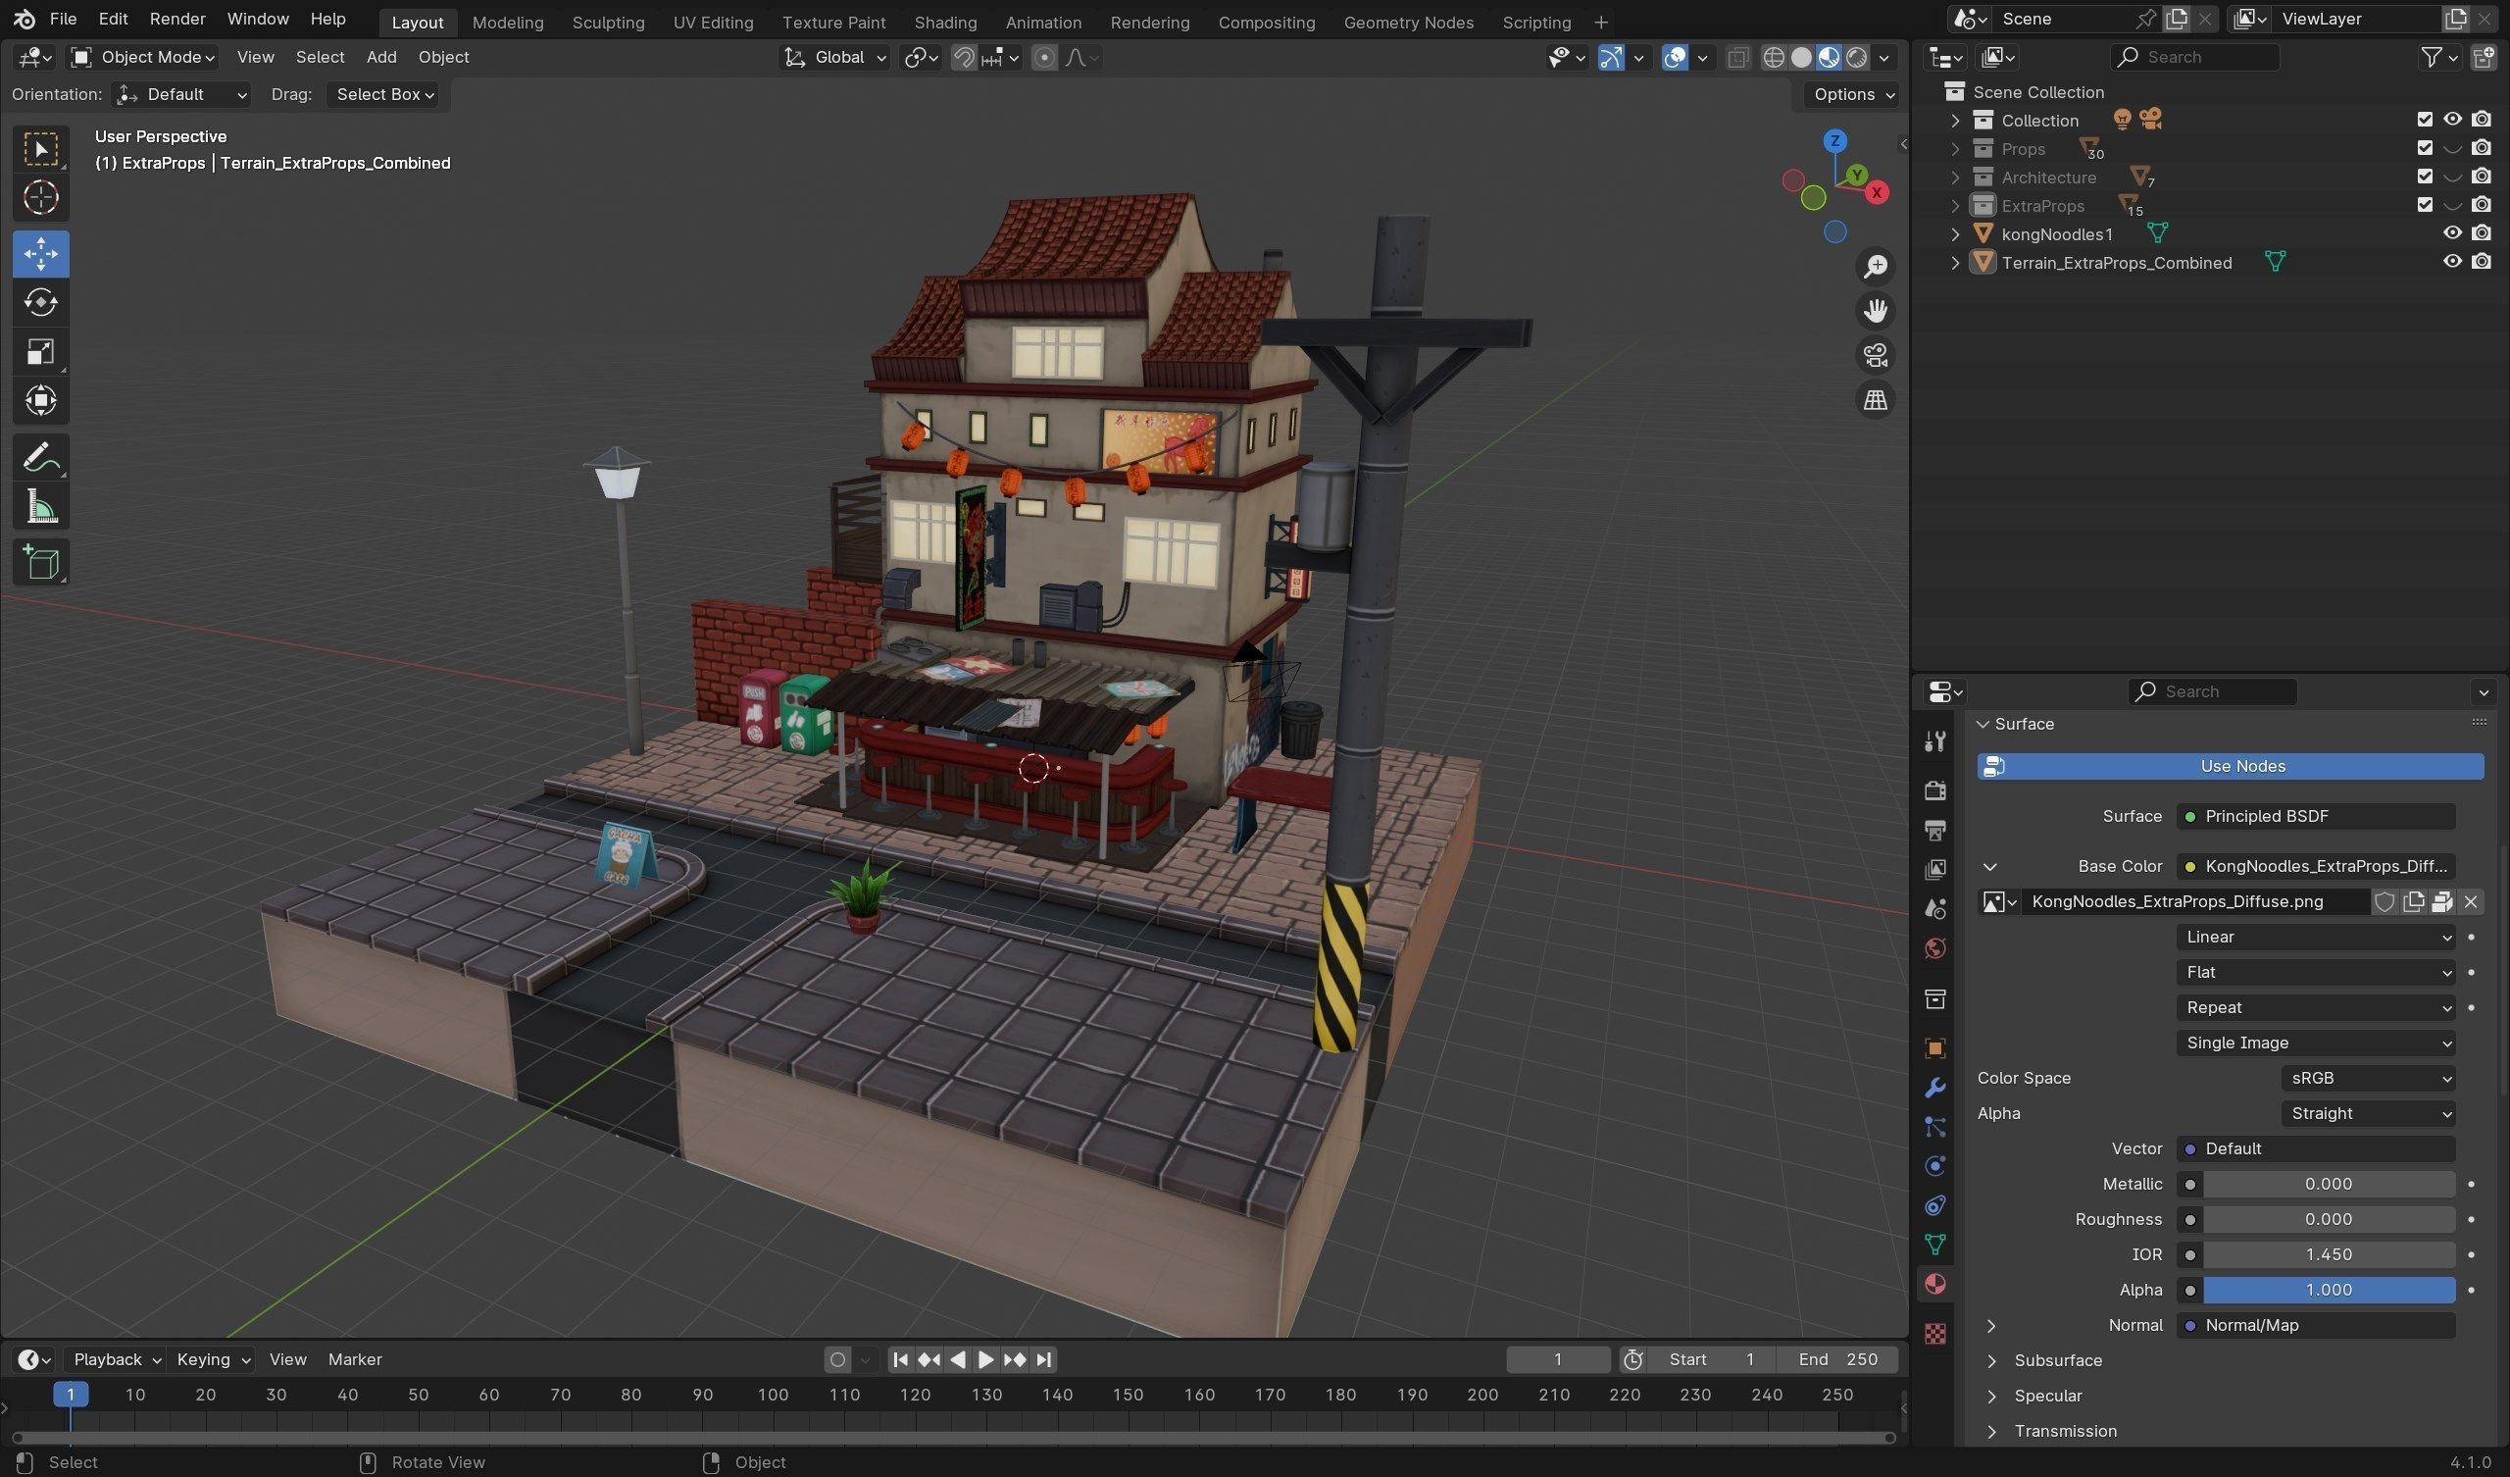Select the Rotate tool in the toolbar
2510x1477 pixels.
[41, 303]
